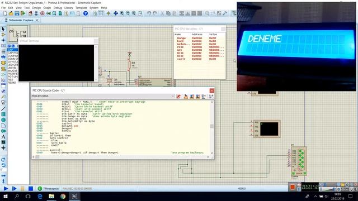This screenshot has height=201, width=358.
Task: Select the 2D Graphics Circle tool
Action: pos(3,120)
